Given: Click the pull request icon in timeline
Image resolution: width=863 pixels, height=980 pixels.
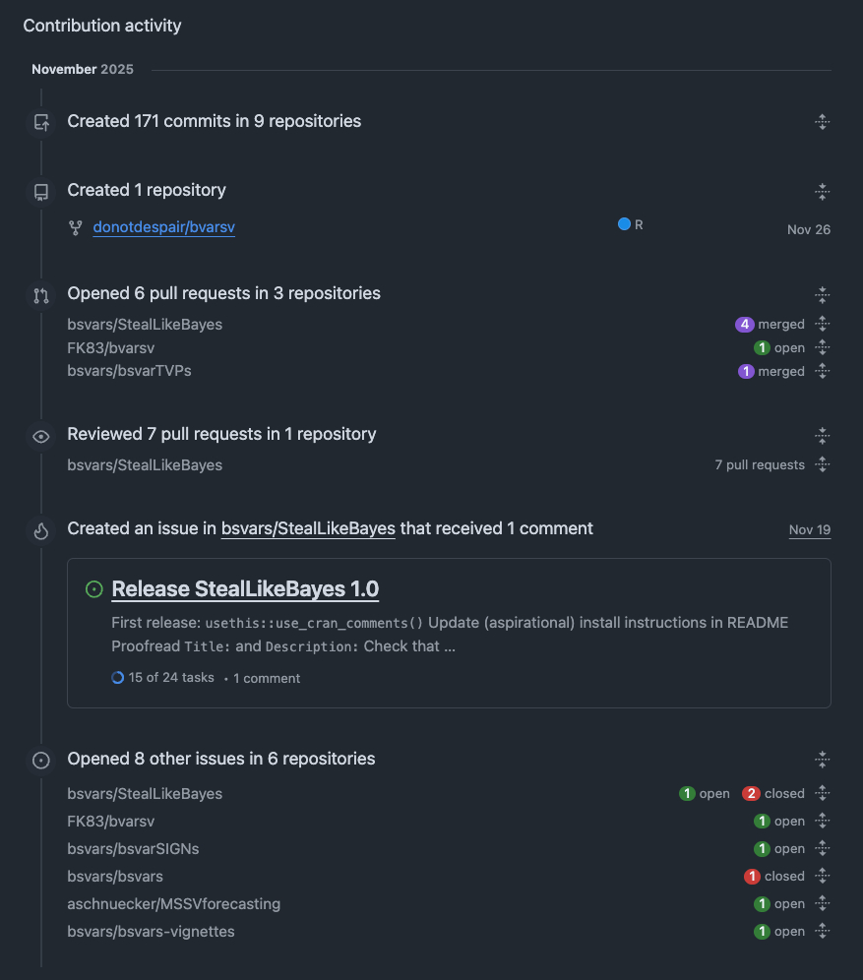Looking at the screenshot, I should pos(41,294).
